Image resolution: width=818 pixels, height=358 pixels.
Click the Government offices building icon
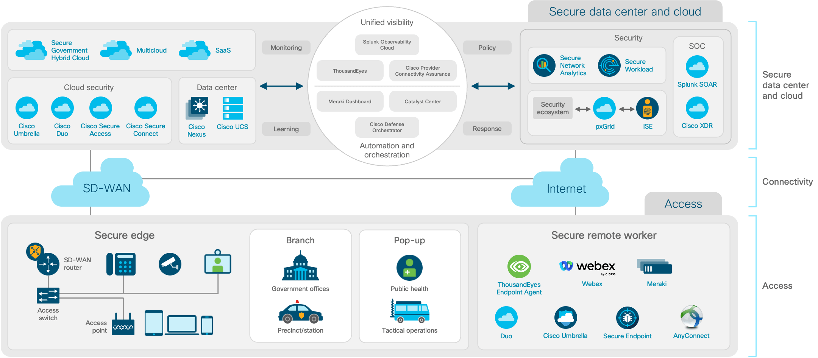click(300, 266)
